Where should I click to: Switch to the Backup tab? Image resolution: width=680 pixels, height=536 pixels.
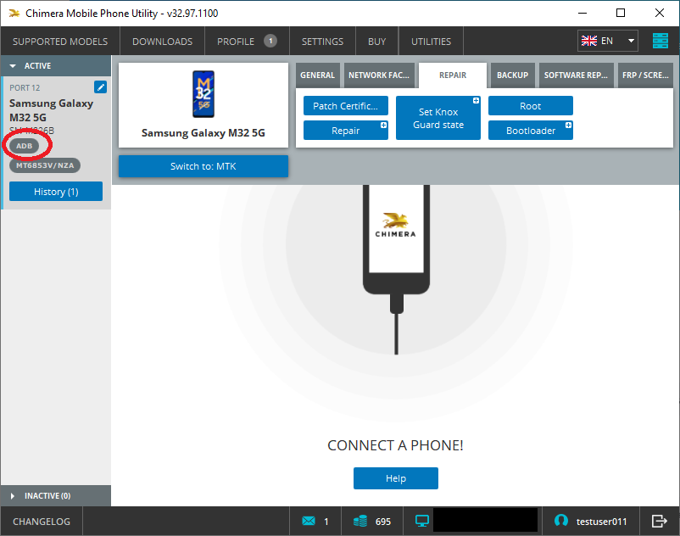coord(512,75)
